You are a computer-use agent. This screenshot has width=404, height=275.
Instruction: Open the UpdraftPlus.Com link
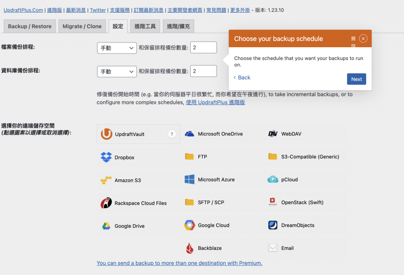pyautogui.click(x=23, y=10)
